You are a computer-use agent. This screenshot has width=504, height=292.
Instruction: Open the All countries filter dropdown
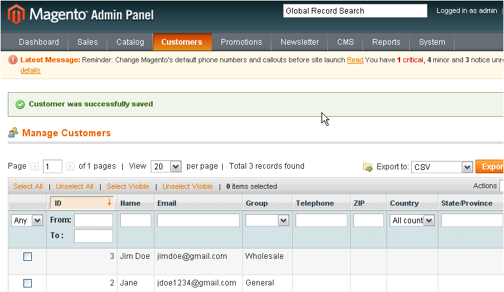click(412, 221)
